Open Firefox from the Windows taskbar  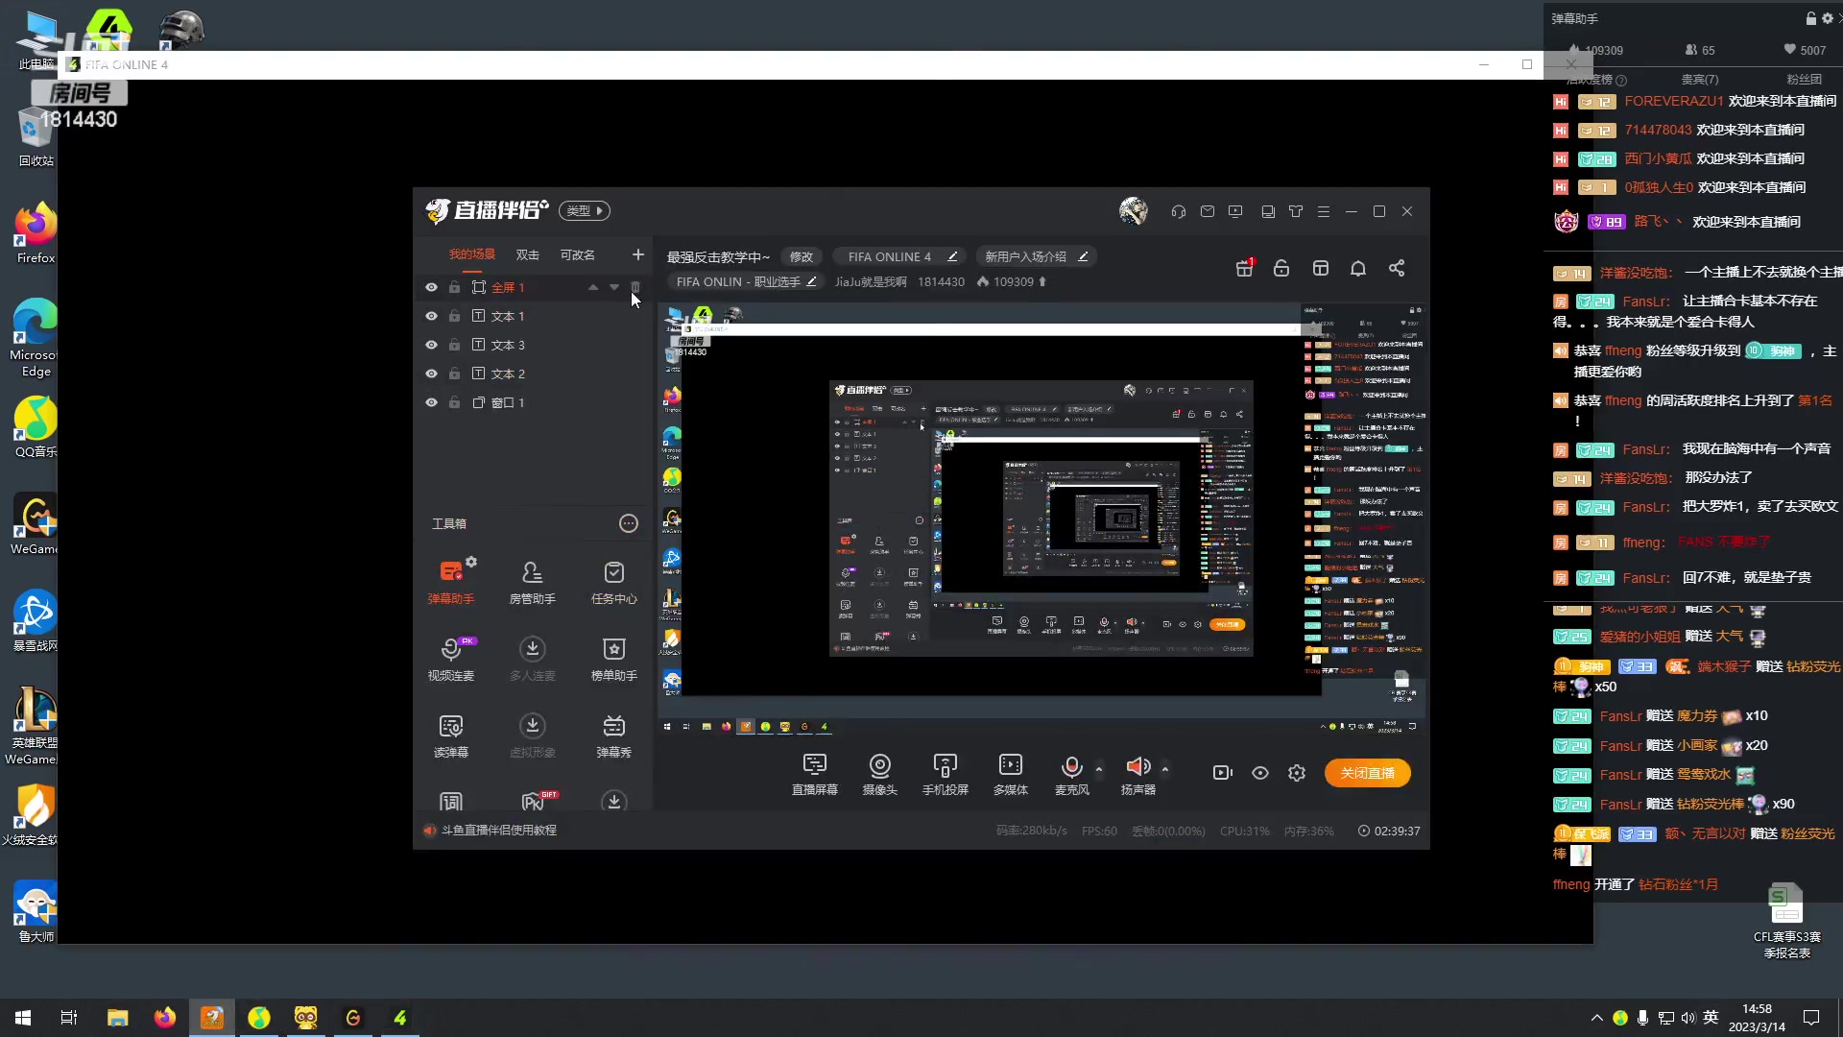tap(165, 1017)
